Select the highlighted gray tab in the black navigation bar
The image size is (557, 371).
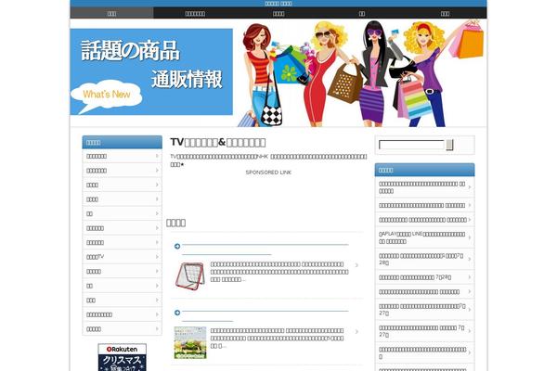click(x=112, y=13)
